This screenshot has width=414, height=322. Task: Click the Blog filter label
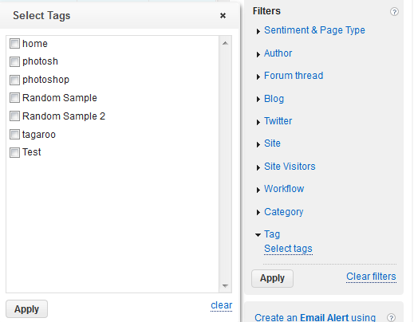click(x=274, y=99)
